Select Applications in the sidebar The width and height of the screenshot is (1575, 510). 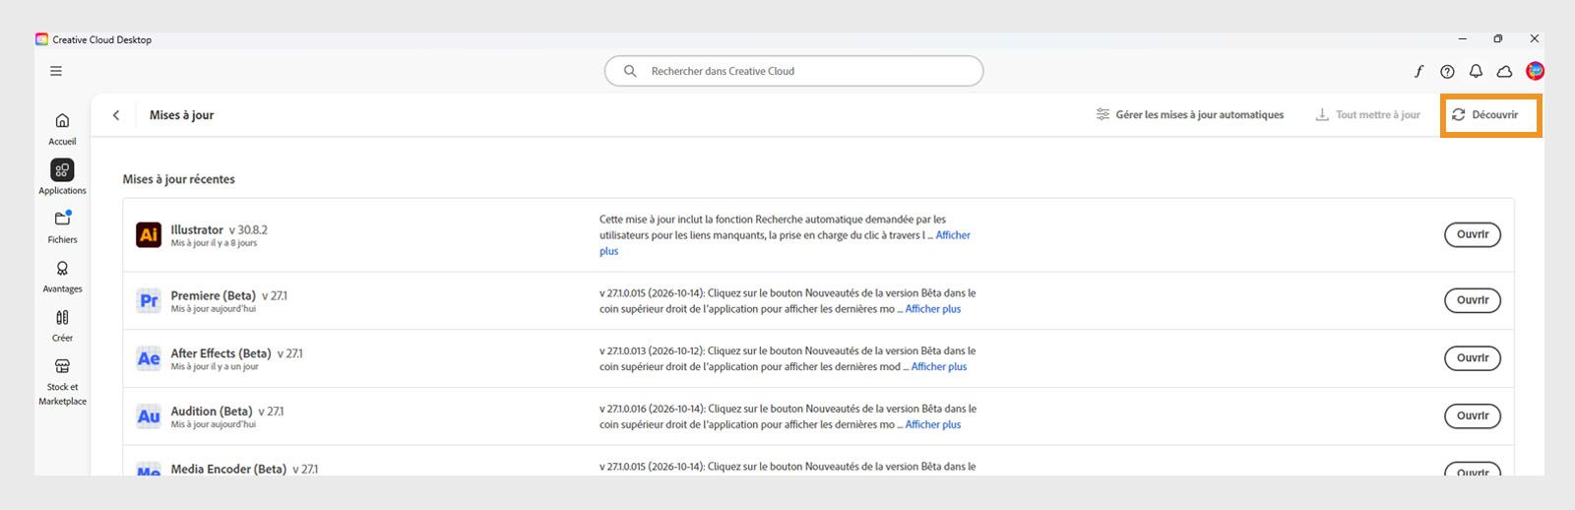[x=62, y=177]
